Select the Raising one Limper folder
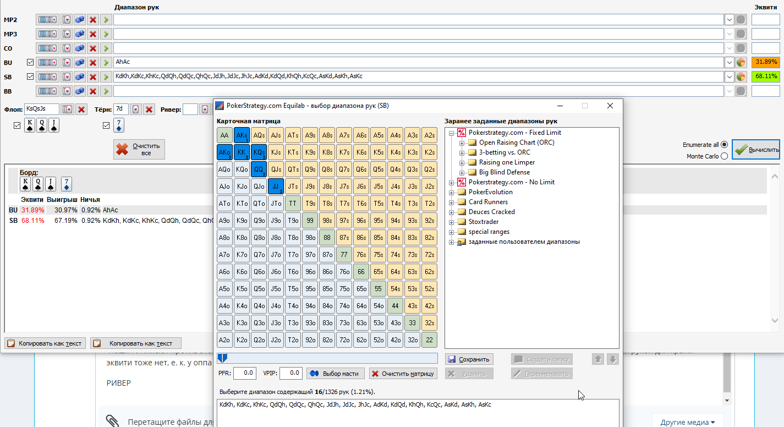The image size is (784, 427). coord(507,162)
